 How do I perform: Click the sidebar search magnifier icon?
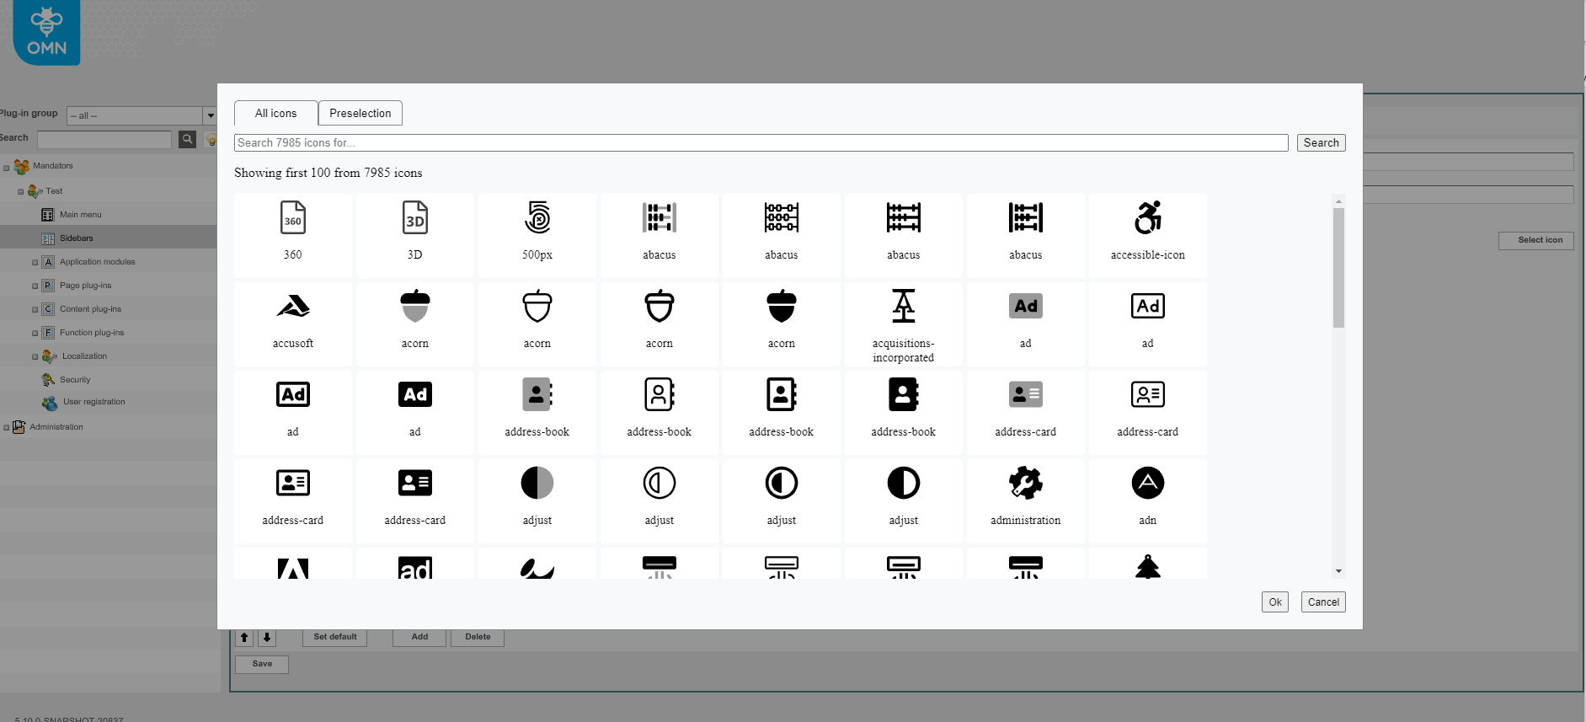(x=187, y=139)
